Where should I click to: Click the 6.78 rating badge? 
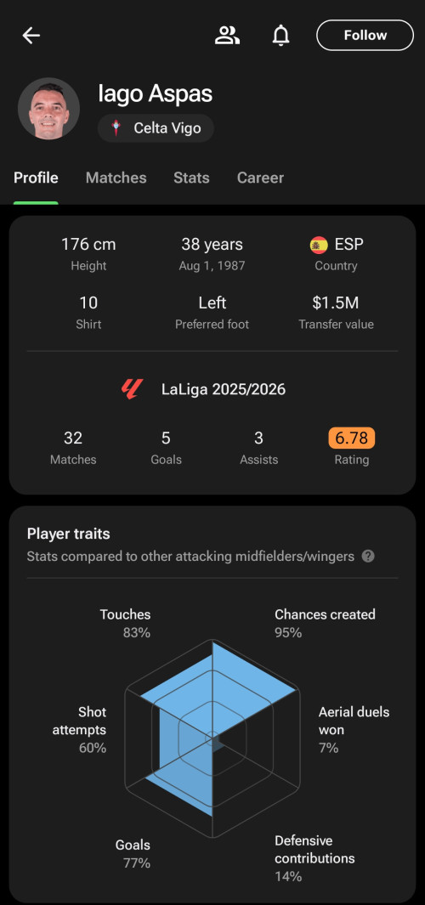[x=352, y=438]
